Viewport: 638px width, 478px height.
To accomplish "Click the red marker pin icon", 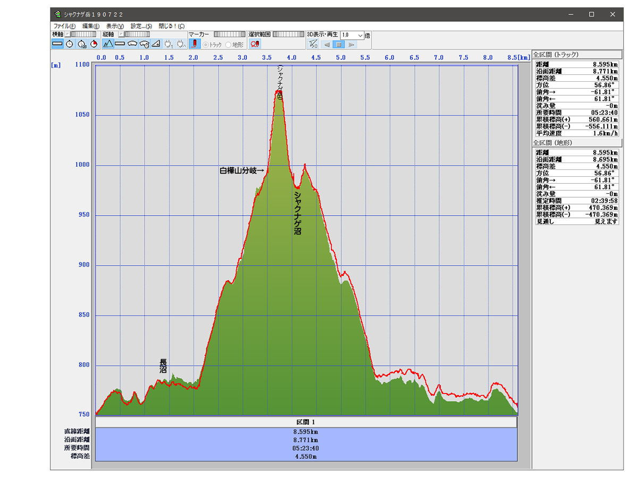I will click(x=195, y=44).
